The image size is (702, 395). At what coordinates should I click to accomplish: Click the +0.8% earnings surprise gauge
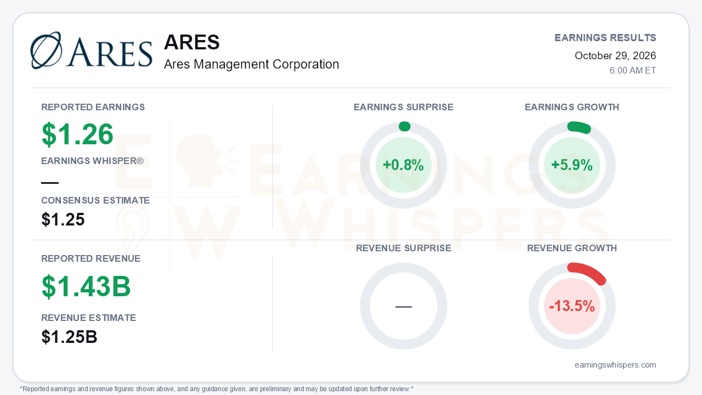pyautogui.click(x=404, y=165)
